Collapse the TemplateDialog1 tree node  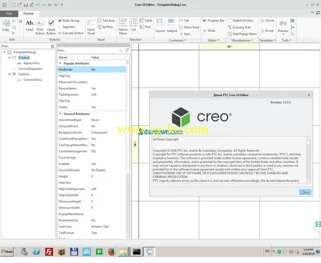[4, 52]
